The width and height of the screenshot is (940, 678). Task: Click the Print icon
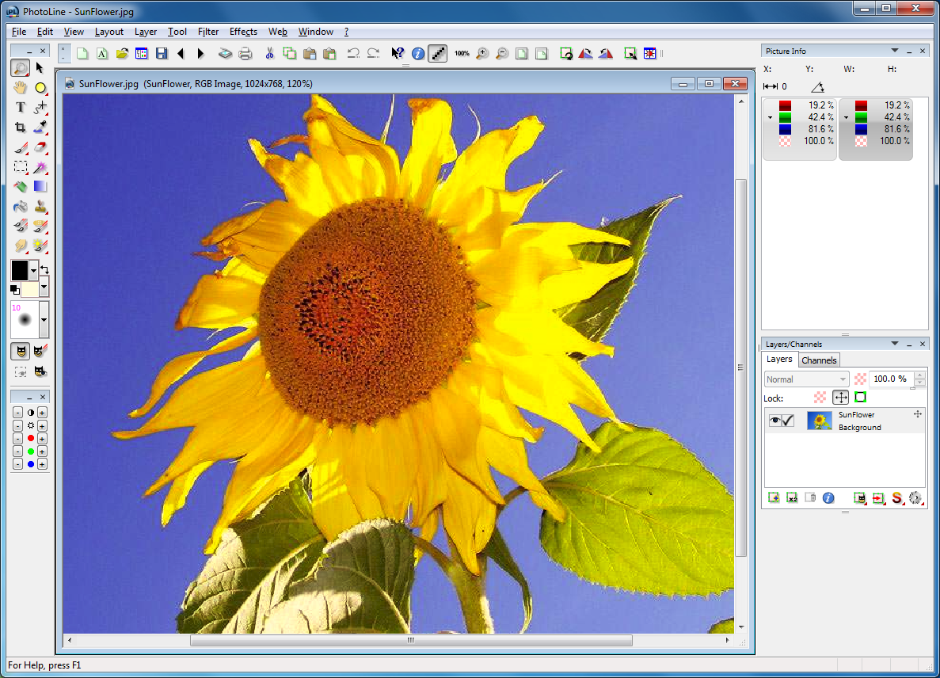pyautogui.click(x=245, y=53)
